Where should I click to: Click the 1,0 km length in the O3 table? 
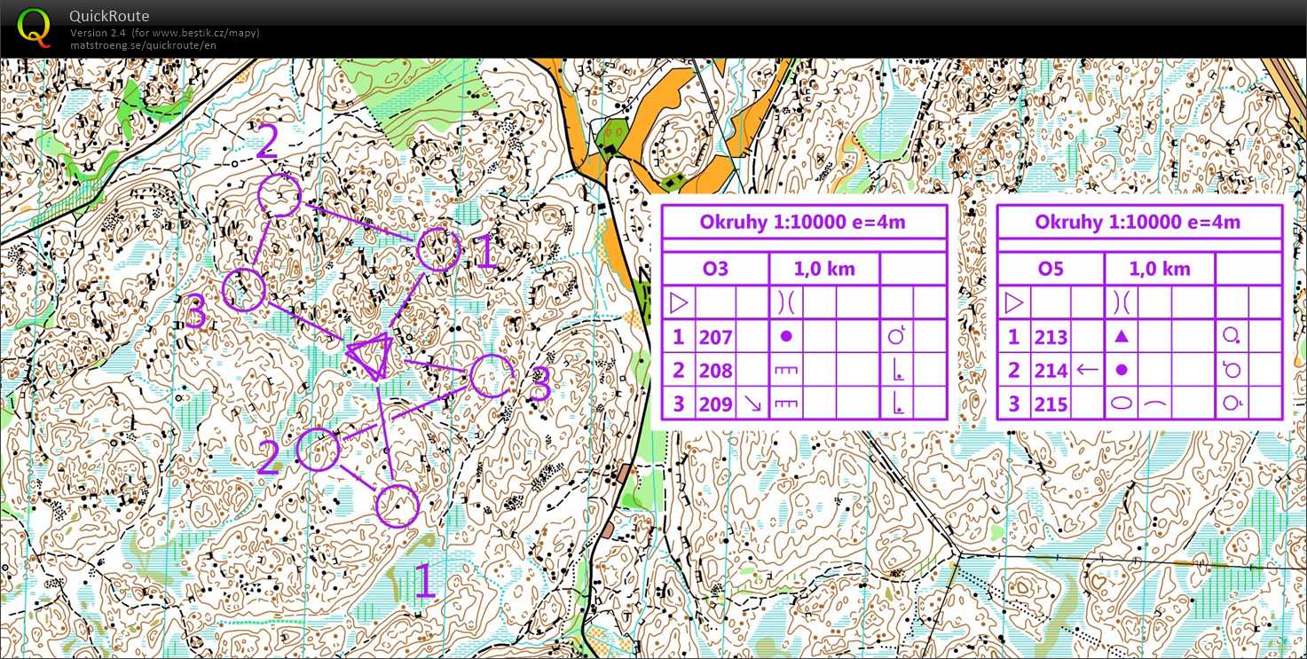(823, 269)
